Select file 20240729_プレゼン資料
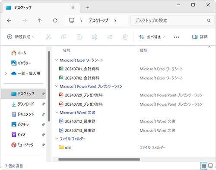 (x=81, y=95)
